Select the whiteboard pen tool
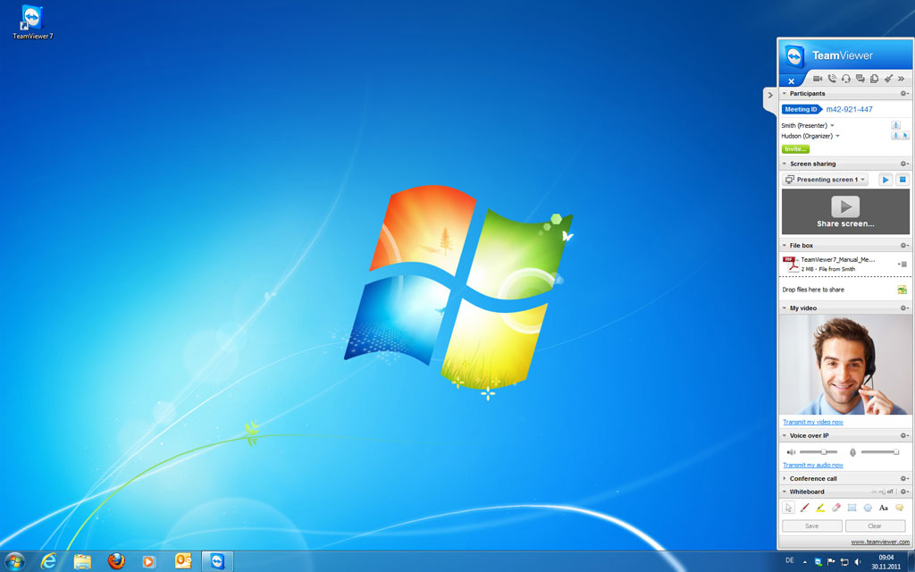The width and height of the screenshot is (915, 572). point(804,508)
